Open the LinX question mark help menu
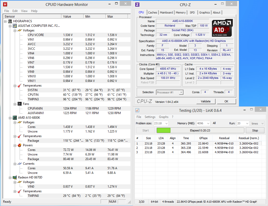Image resolution: width=268 pixels, height=206 pixels. (x=173, y=117)
